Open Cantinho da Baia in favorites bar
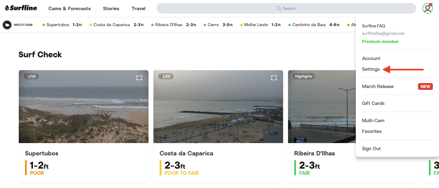439x188 pixels. click(x=314, y=25)
